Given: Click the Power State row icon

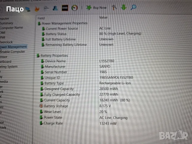Looking at the screenshot, I should [41, 117].
